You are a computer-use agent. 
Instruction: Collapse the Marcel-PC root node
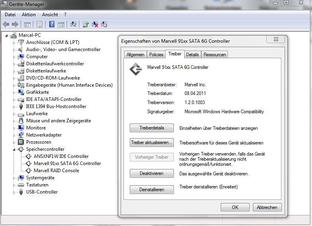(x=6, y=36)
